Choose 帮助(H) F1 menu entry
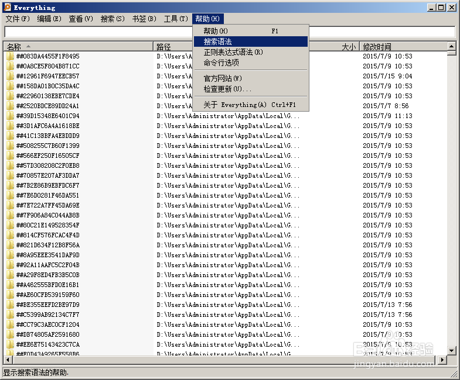Image resolution: width=460 pixels, height=380 pixels. click(251, 31)
